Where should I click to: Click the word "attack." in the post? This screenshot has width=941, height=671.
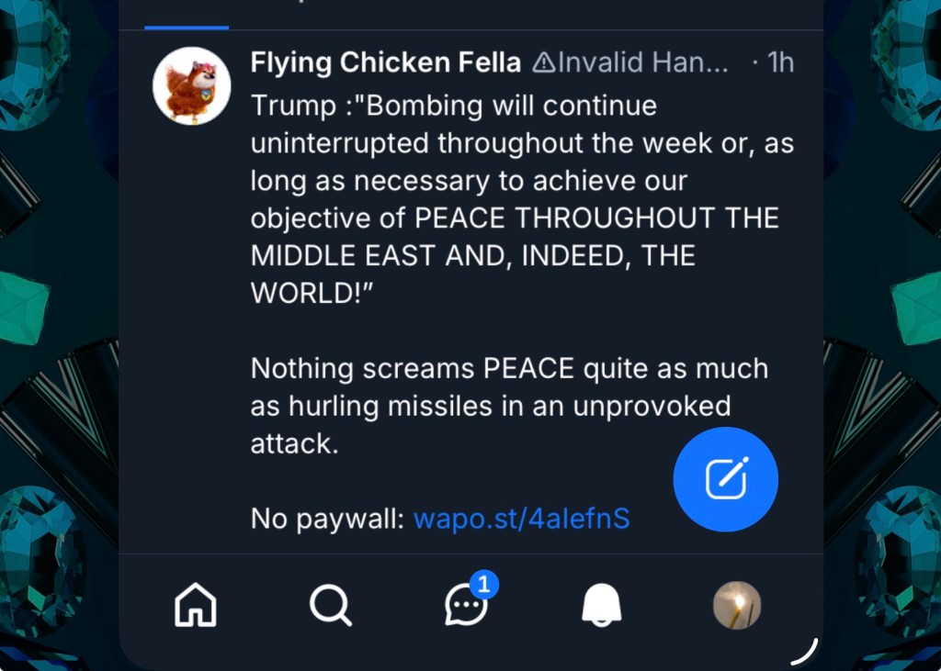point(294,443)
